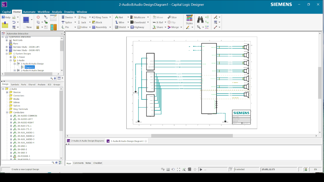
Task: Switch to 2-Audio:A:Audio Design:Diagram1 tab
Action: pyautogui.click(x=86, y=141)
